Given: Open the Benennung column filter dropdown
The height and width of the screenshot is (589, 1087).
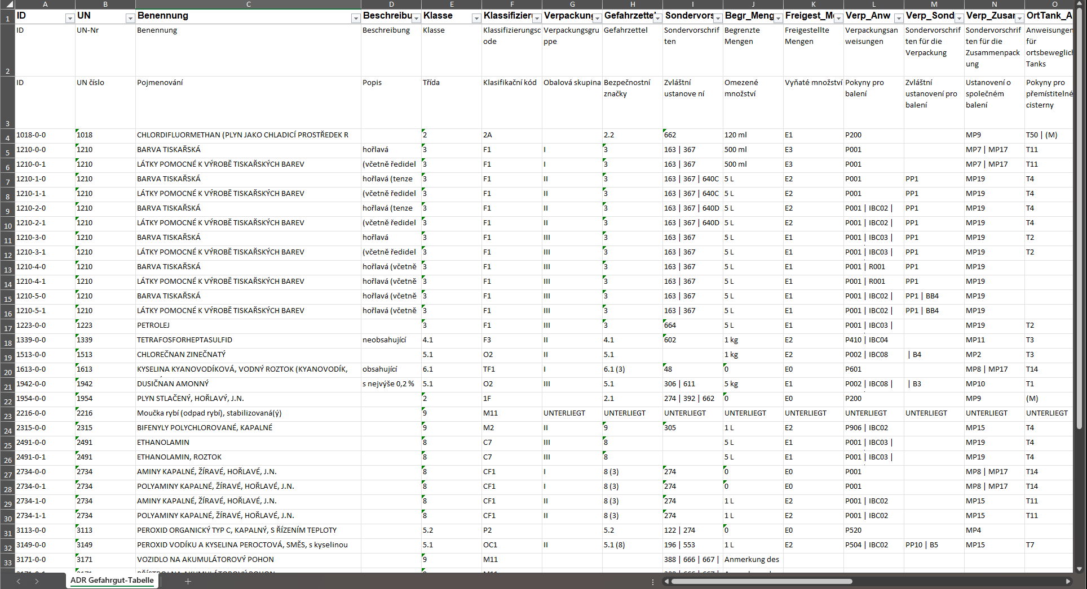Looking at the screenshot, I should [x=356, y=19].
